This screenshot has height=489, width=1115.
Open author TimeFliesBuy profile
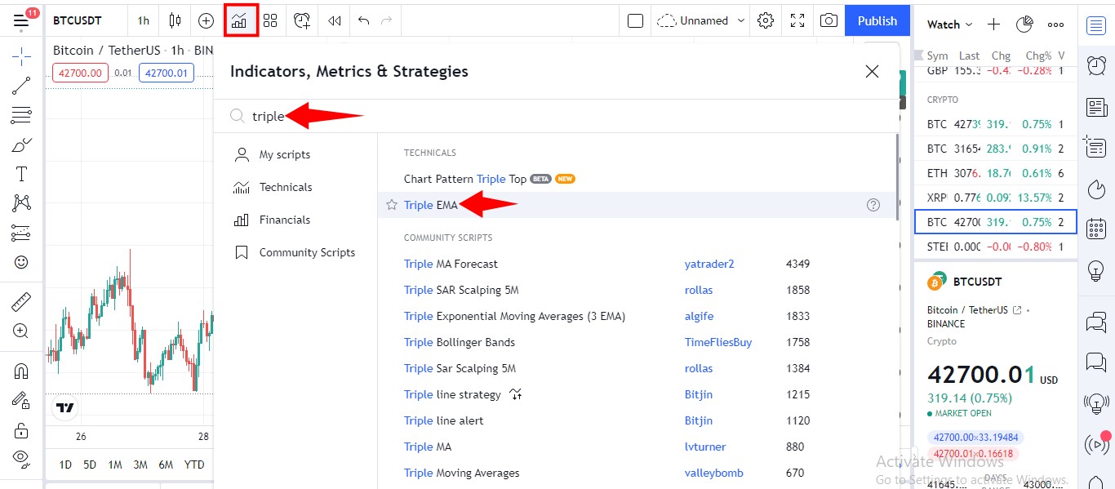(718, 342)
